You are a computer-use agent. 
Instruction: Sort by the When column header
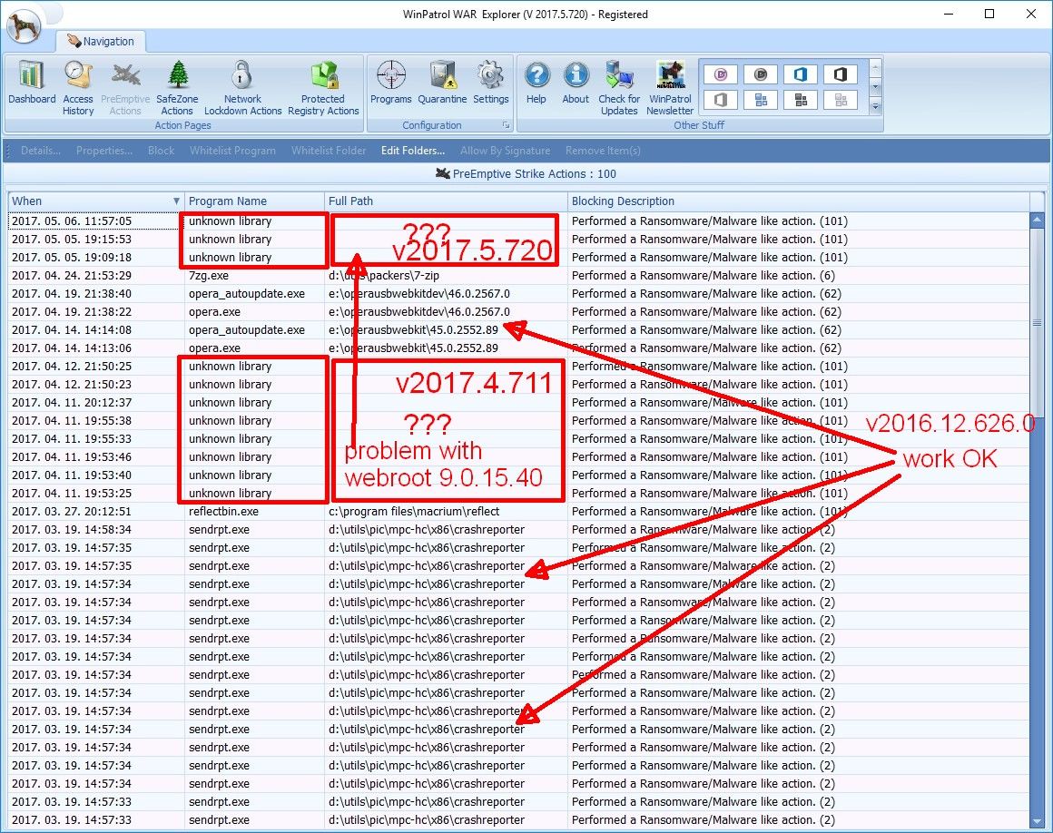pos(96,201)
